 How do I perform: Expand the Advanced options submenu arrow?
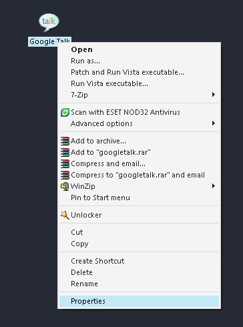tap(214, 123)
